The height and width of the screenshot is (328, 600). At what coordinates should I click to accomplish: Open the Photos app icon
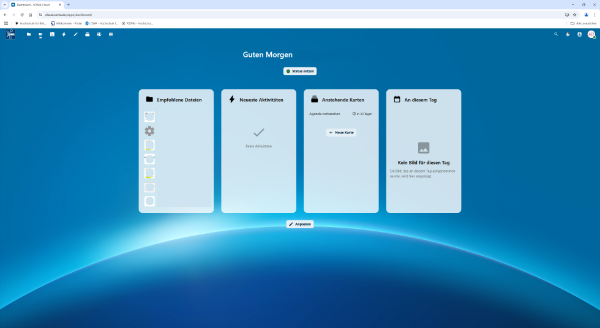click(x=52, y=34)
